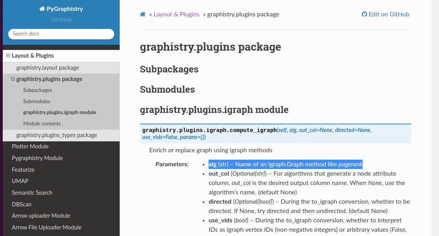Click the GitHub icon beside Edit on GitHub

pos(364,14)
